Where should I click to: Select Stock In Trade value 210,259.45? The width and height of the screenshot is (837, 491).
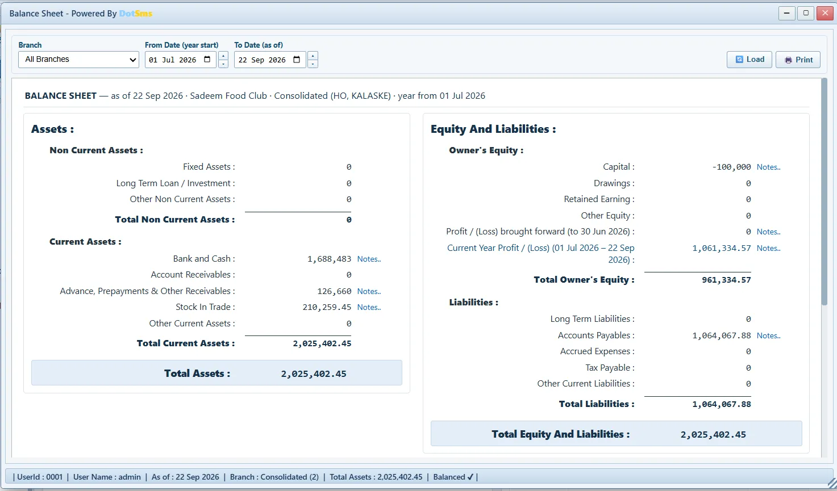coord(327,307)
